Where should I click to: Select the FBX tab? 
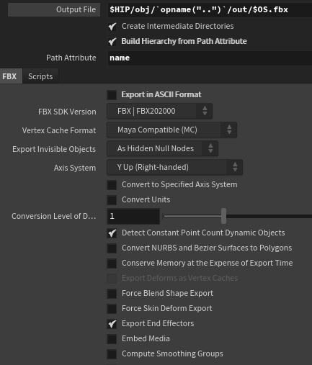point(9,76)
